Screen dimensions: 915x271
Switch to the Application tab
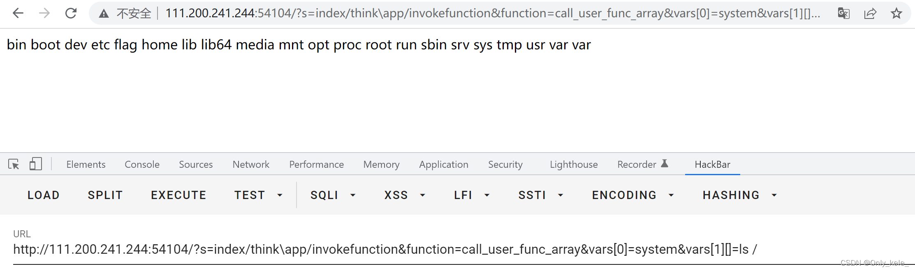444,164
